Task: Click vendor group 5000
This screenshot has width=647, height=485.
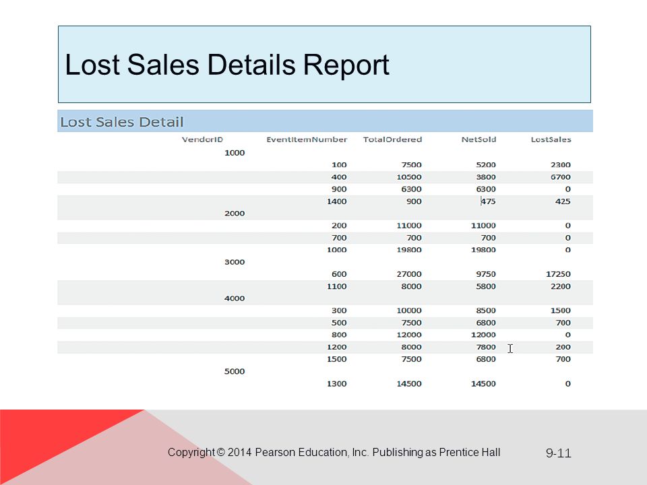Action: (x=235, y=371)
